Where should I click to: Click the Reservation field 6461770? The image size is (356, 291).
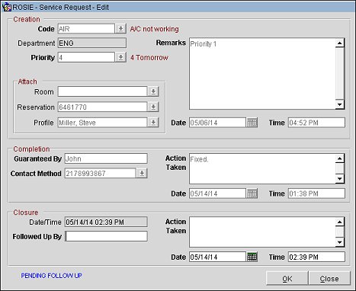(x=102, y=107)
